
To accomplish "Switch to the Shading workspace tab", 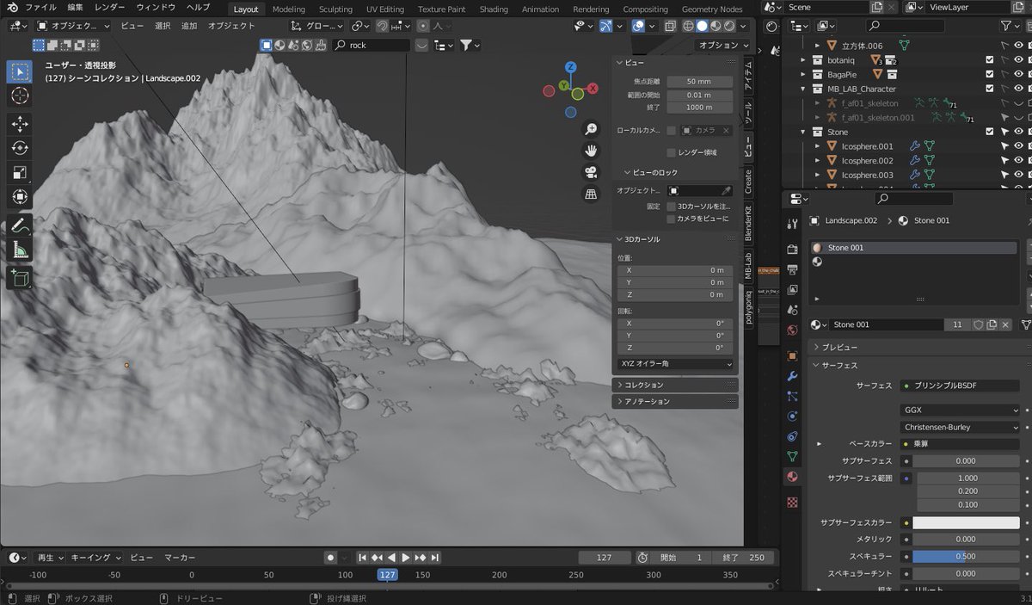I will [x=494, y=9].
